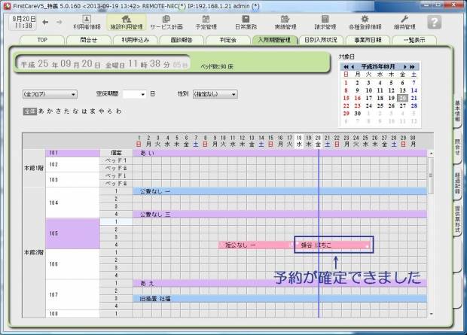Filter names by kana あ
This screenshot has height=335, width=467.
[41, 111]
